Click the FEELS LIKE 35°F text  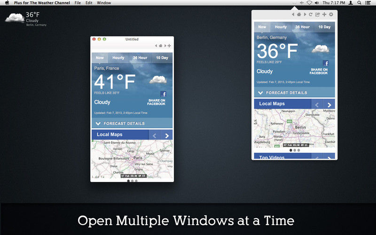pyautogui.click(x=107, y=93)
